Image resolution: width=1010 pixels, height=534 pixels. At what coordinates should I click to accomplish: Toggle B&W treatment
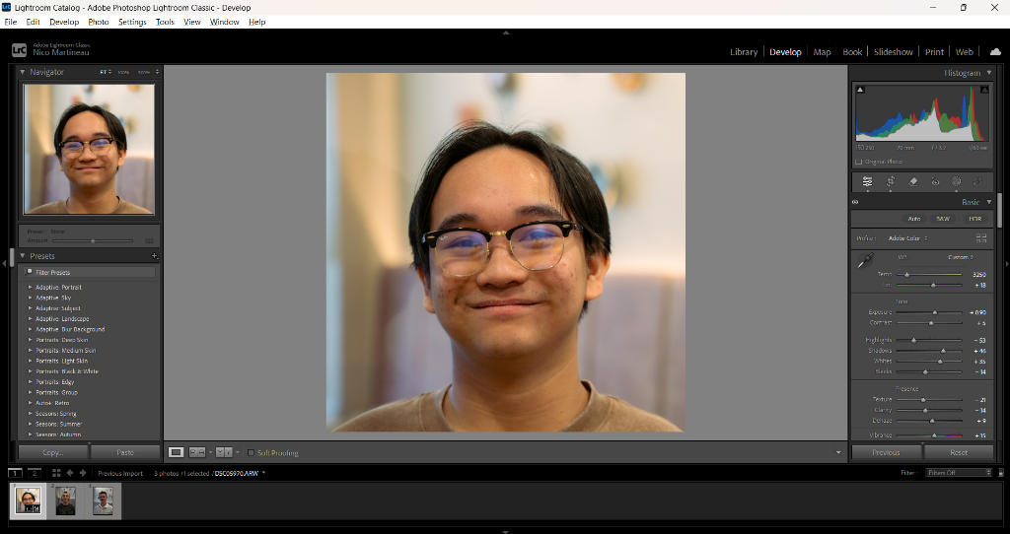(943, 219)
